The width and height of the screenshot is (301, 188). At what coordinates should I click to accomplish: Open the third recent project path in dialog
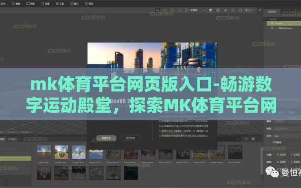[x=183, y=126]
